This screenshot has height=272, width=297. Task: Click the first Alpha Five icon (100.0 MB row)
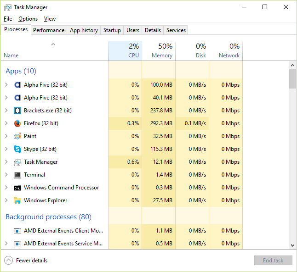(x=17, y=85)
